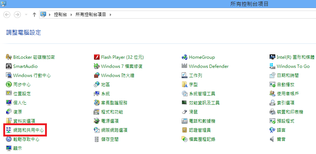Click the Control Panel icon in address bar
The image size is (316, 154).
[x=43, y=15]
